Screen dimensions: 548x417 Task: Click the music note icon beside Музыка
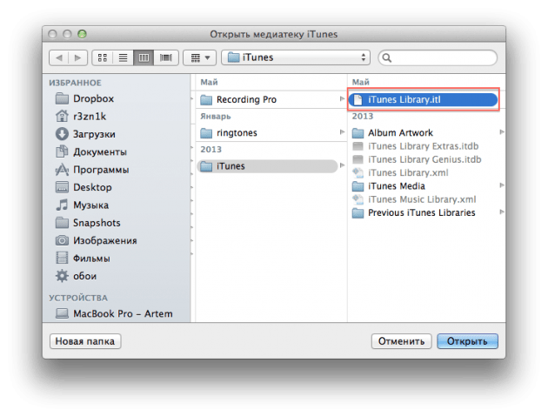point(62,205)
